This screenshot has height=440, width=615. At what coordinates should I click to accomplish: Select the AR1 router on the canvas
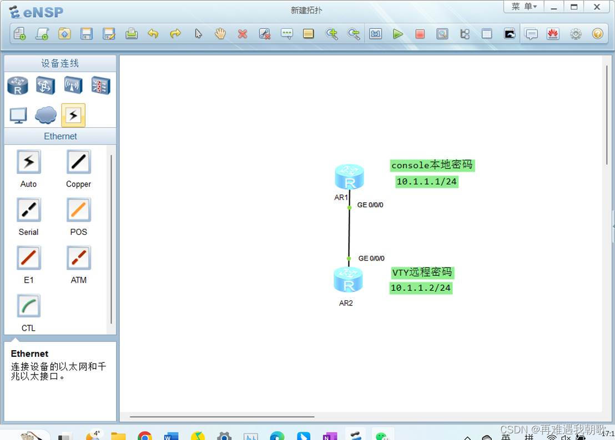coord(349,175)
